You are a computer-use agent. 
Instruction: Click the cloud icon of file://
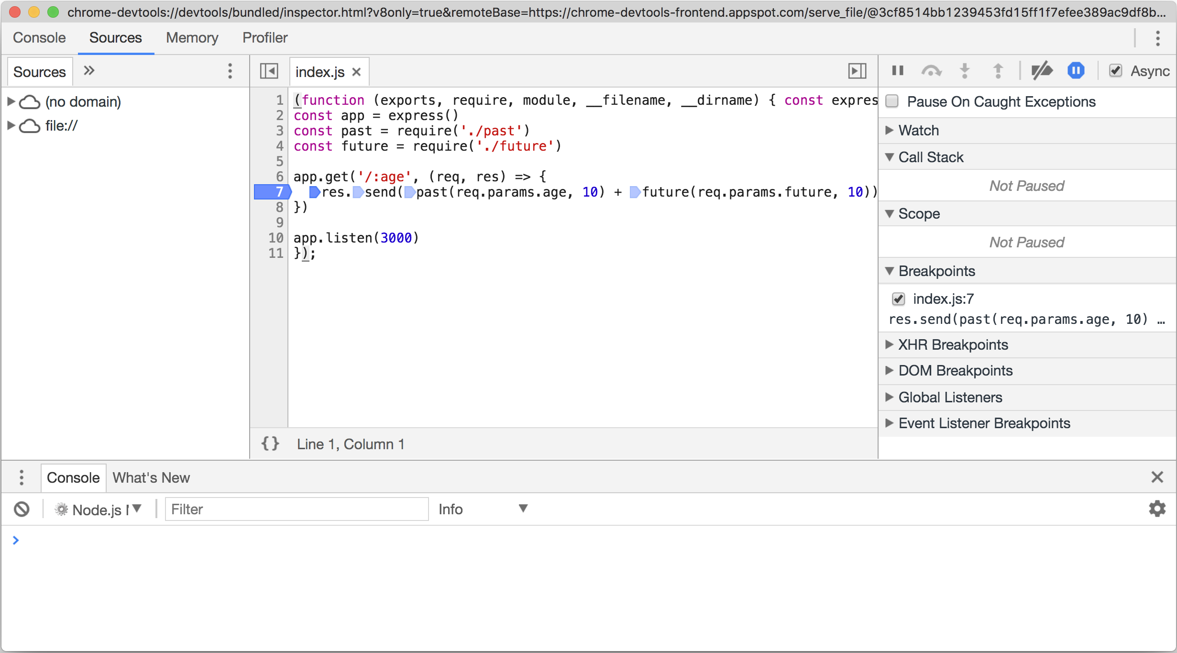pyautogui.click(x=30, y=126)
